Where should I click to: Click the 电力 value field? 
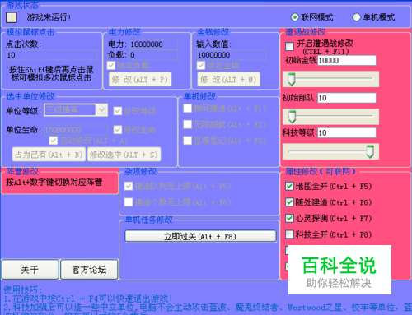click(x=153, y=44)
